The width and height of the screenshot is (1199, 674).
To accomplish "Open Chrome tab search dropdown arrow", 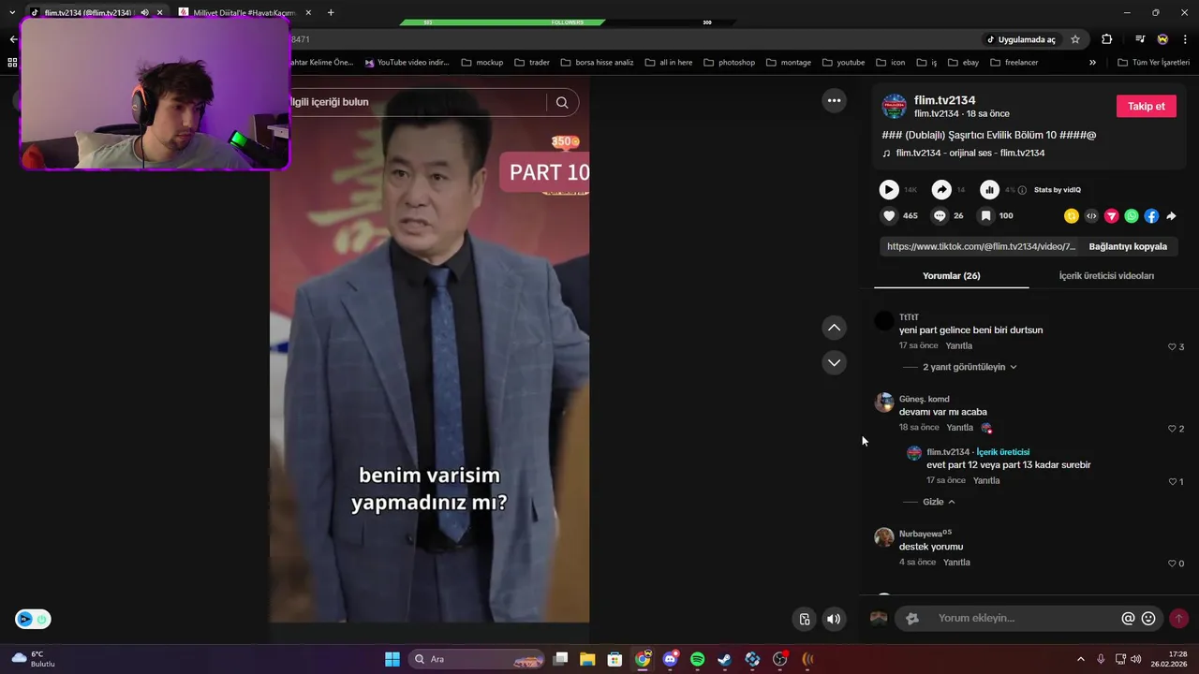I will [x=12, y=12].
